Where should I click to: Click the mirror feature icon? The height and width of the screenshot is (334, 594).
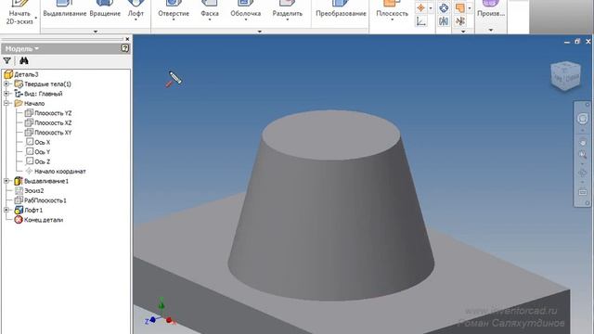click(x=444, y=20)
